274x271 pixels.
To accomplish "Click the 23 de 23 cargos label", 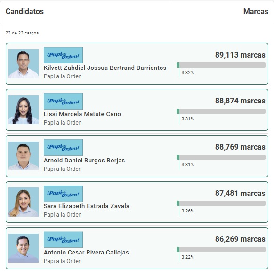I will (22, 33).
